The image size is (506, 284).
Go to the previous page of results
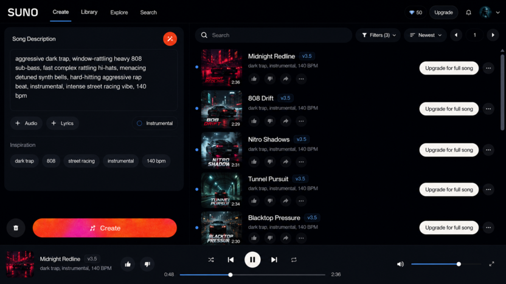pos(456,35)
